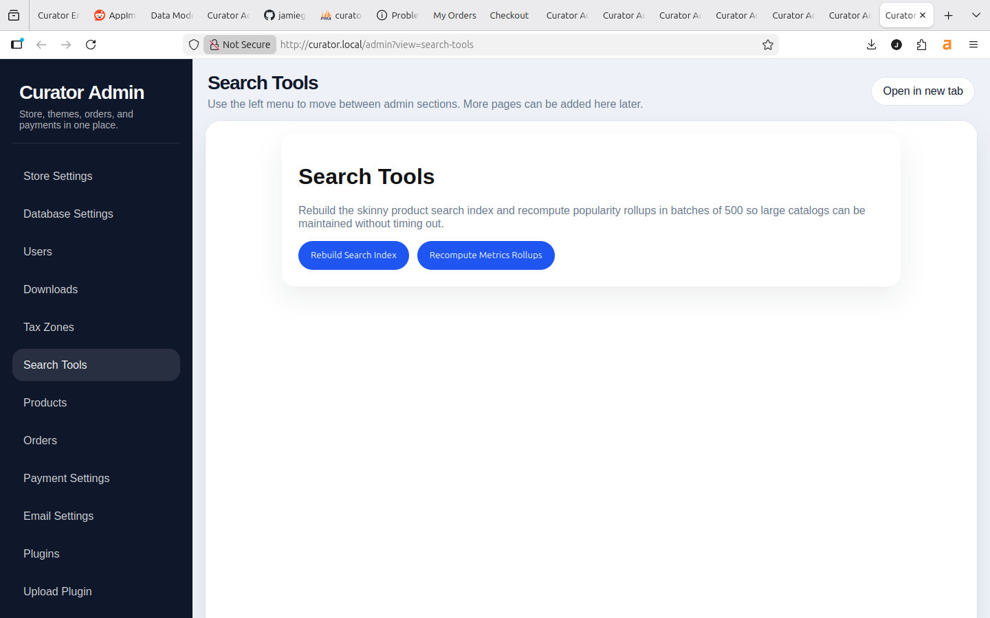Screen dimensions: 990x618
Task: Open Upload Plugin page
Action: click(96, 592)
